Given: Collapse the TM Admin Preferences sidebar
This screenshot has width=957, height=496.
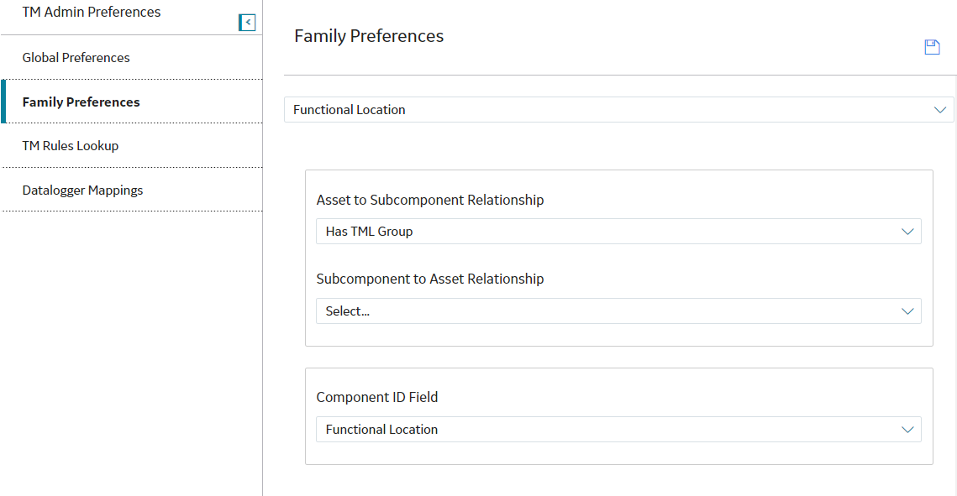Looking at the screenshot, I should point(247,23).
